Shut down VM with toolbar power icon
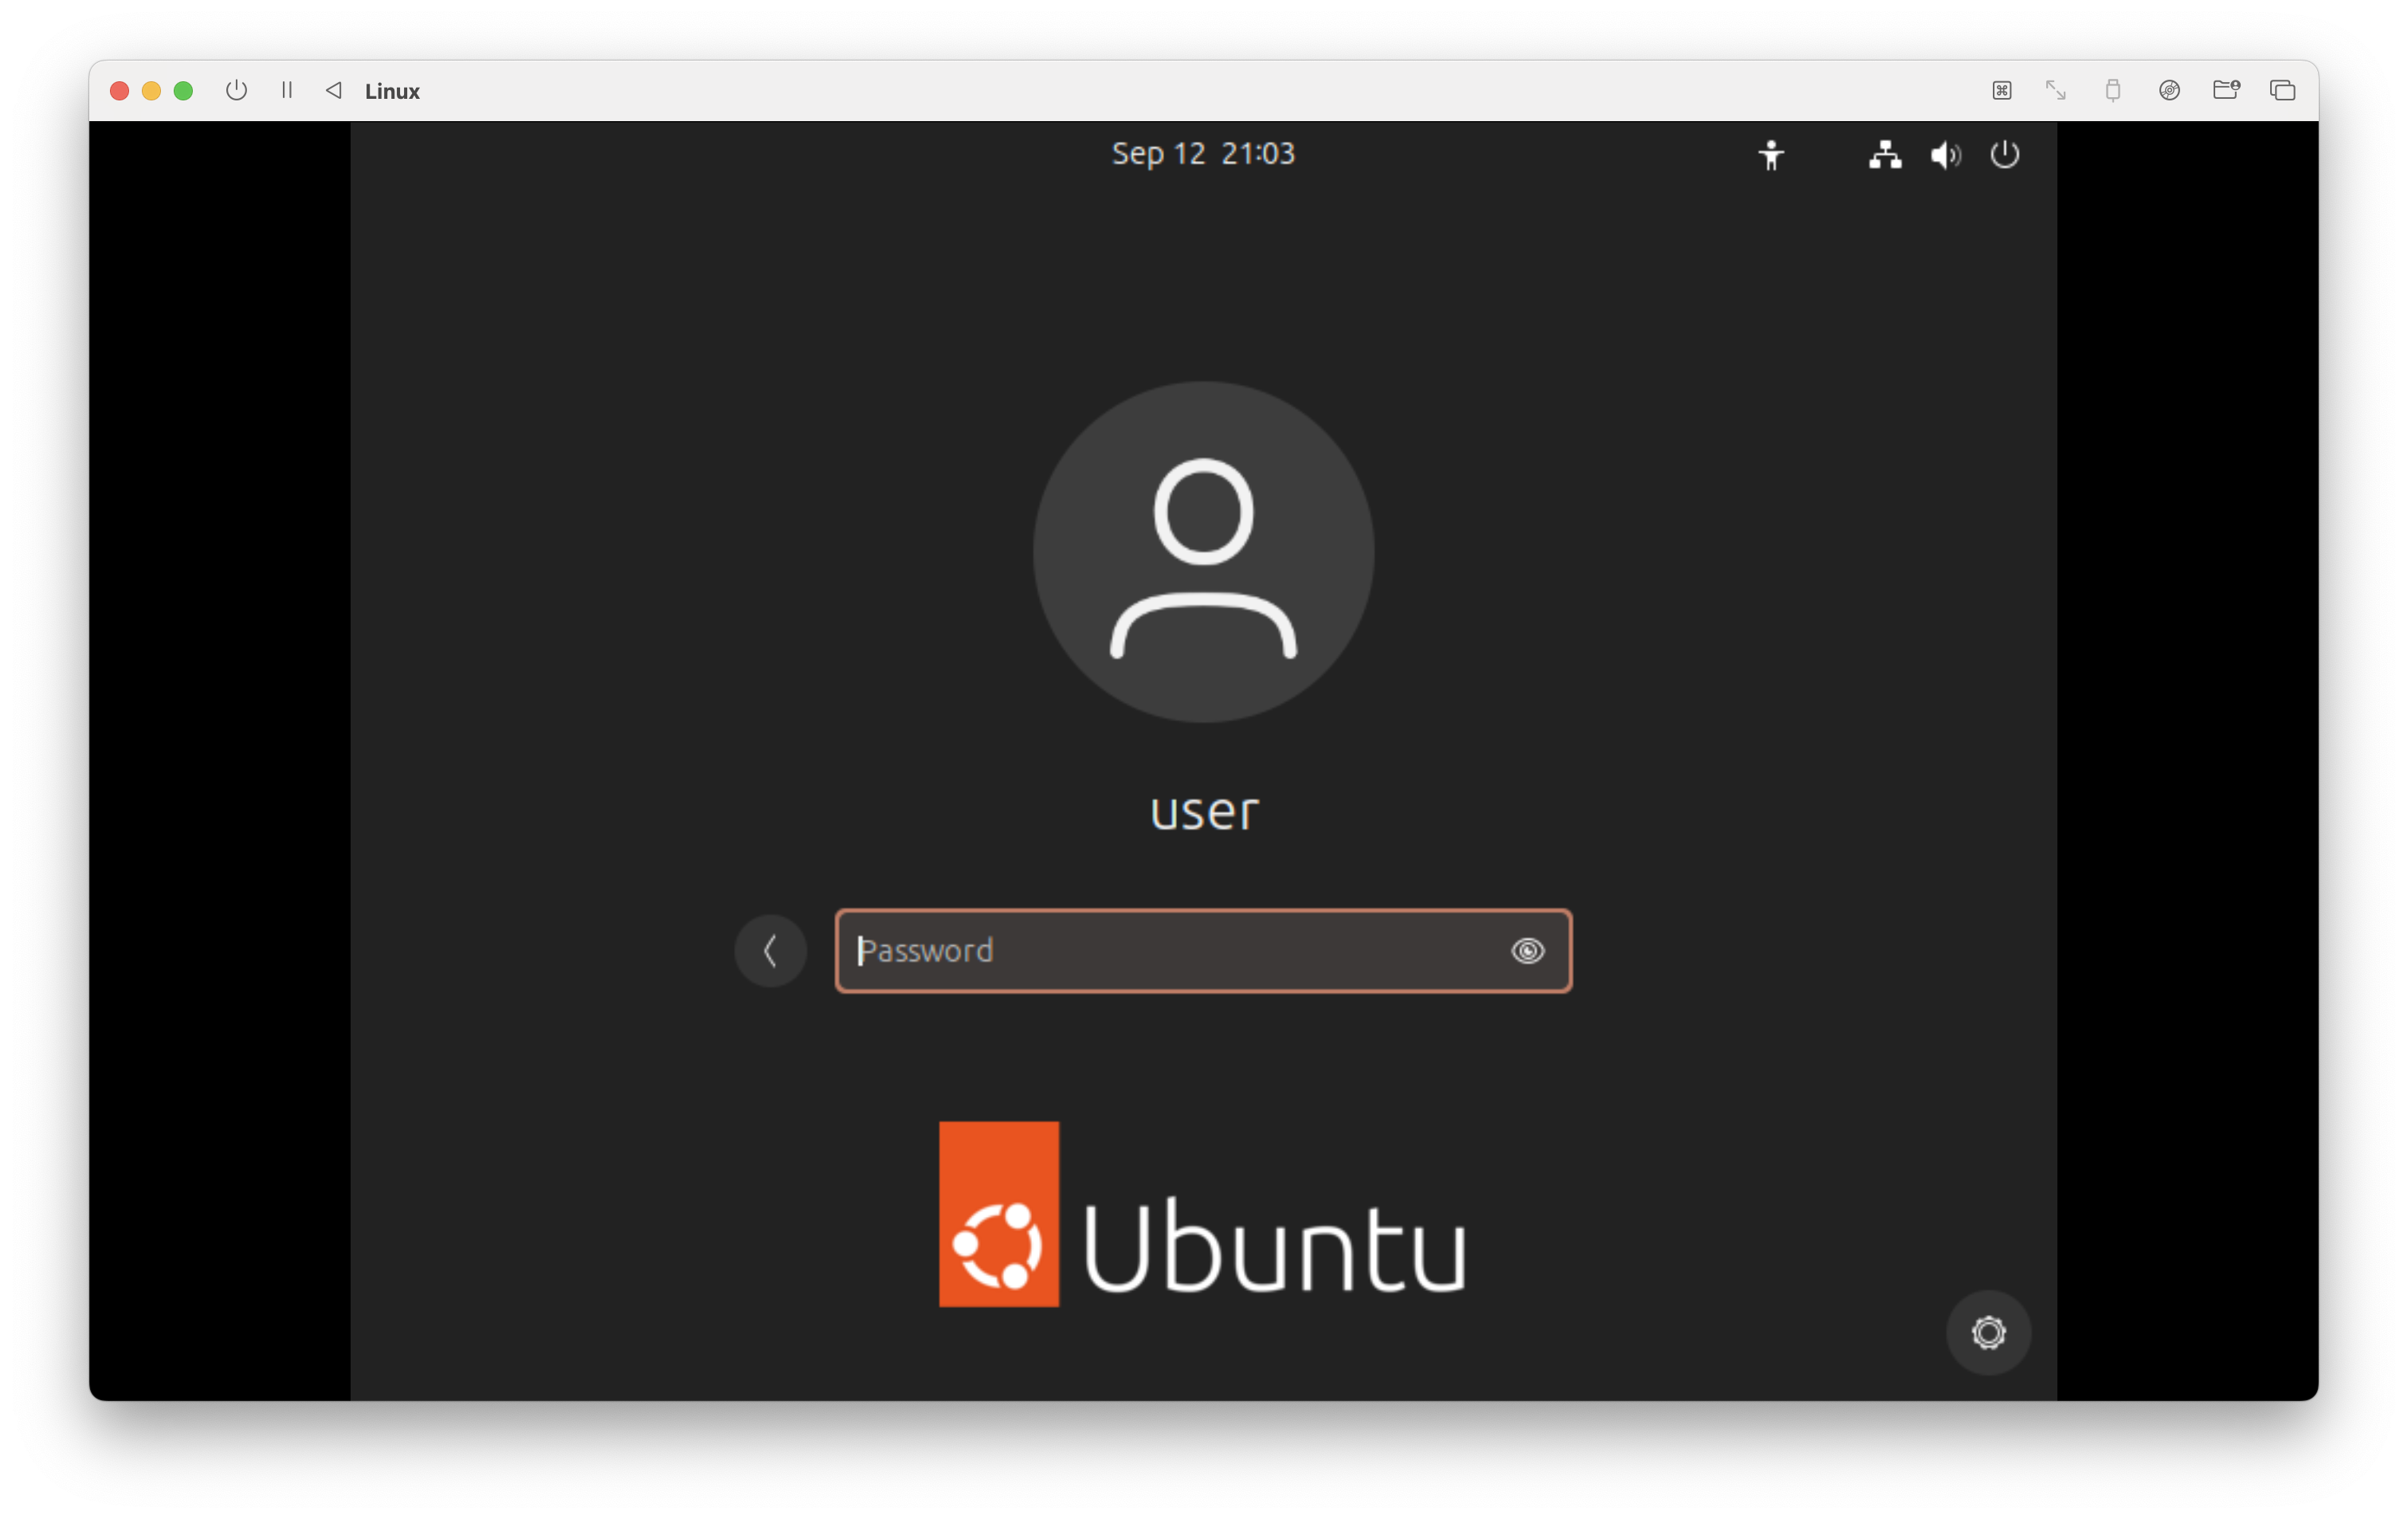 [236, 90]
